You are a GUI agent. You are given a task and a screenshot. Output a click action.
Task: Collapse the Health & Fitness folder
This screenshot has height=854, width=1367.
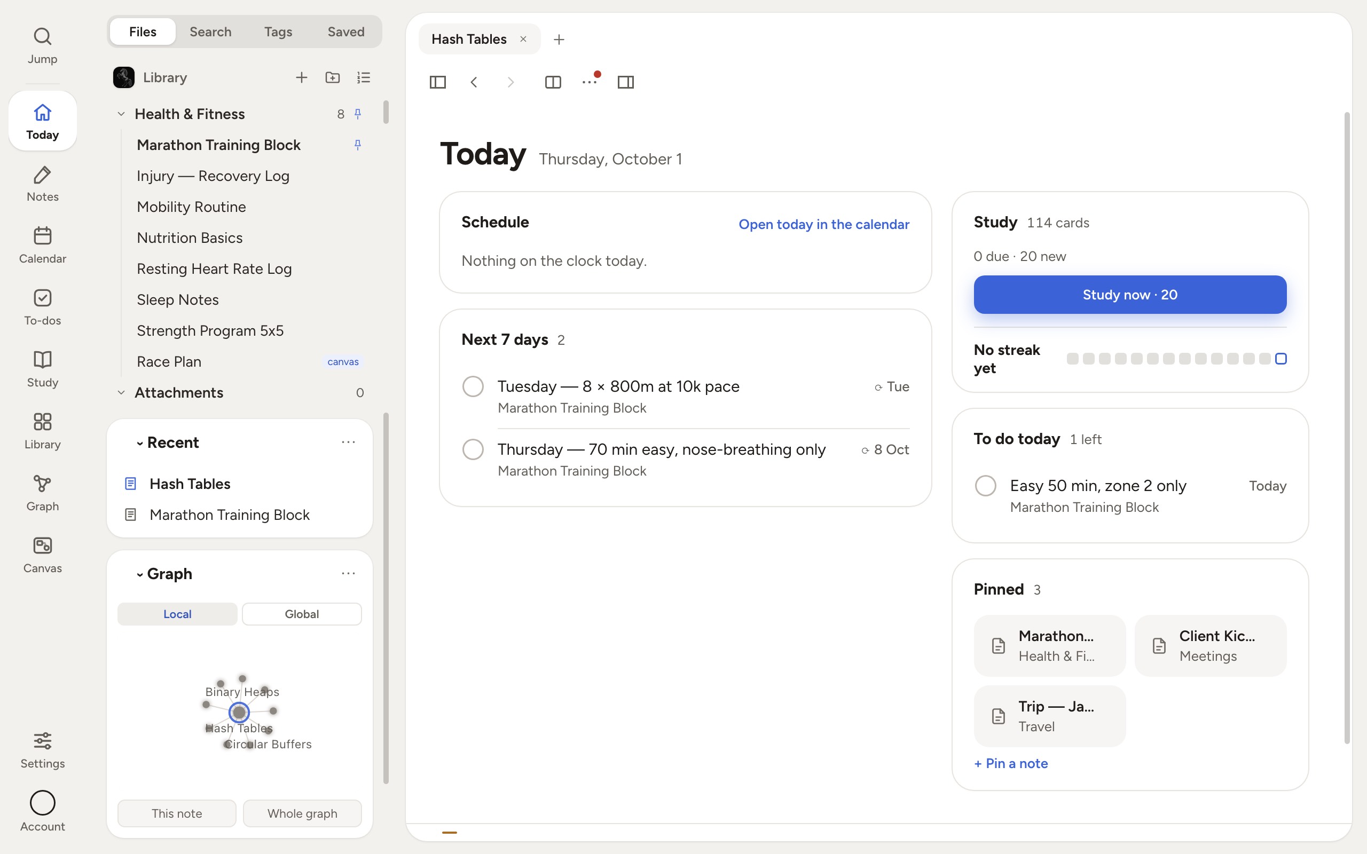pyautogui.click(x=121, y=114)
